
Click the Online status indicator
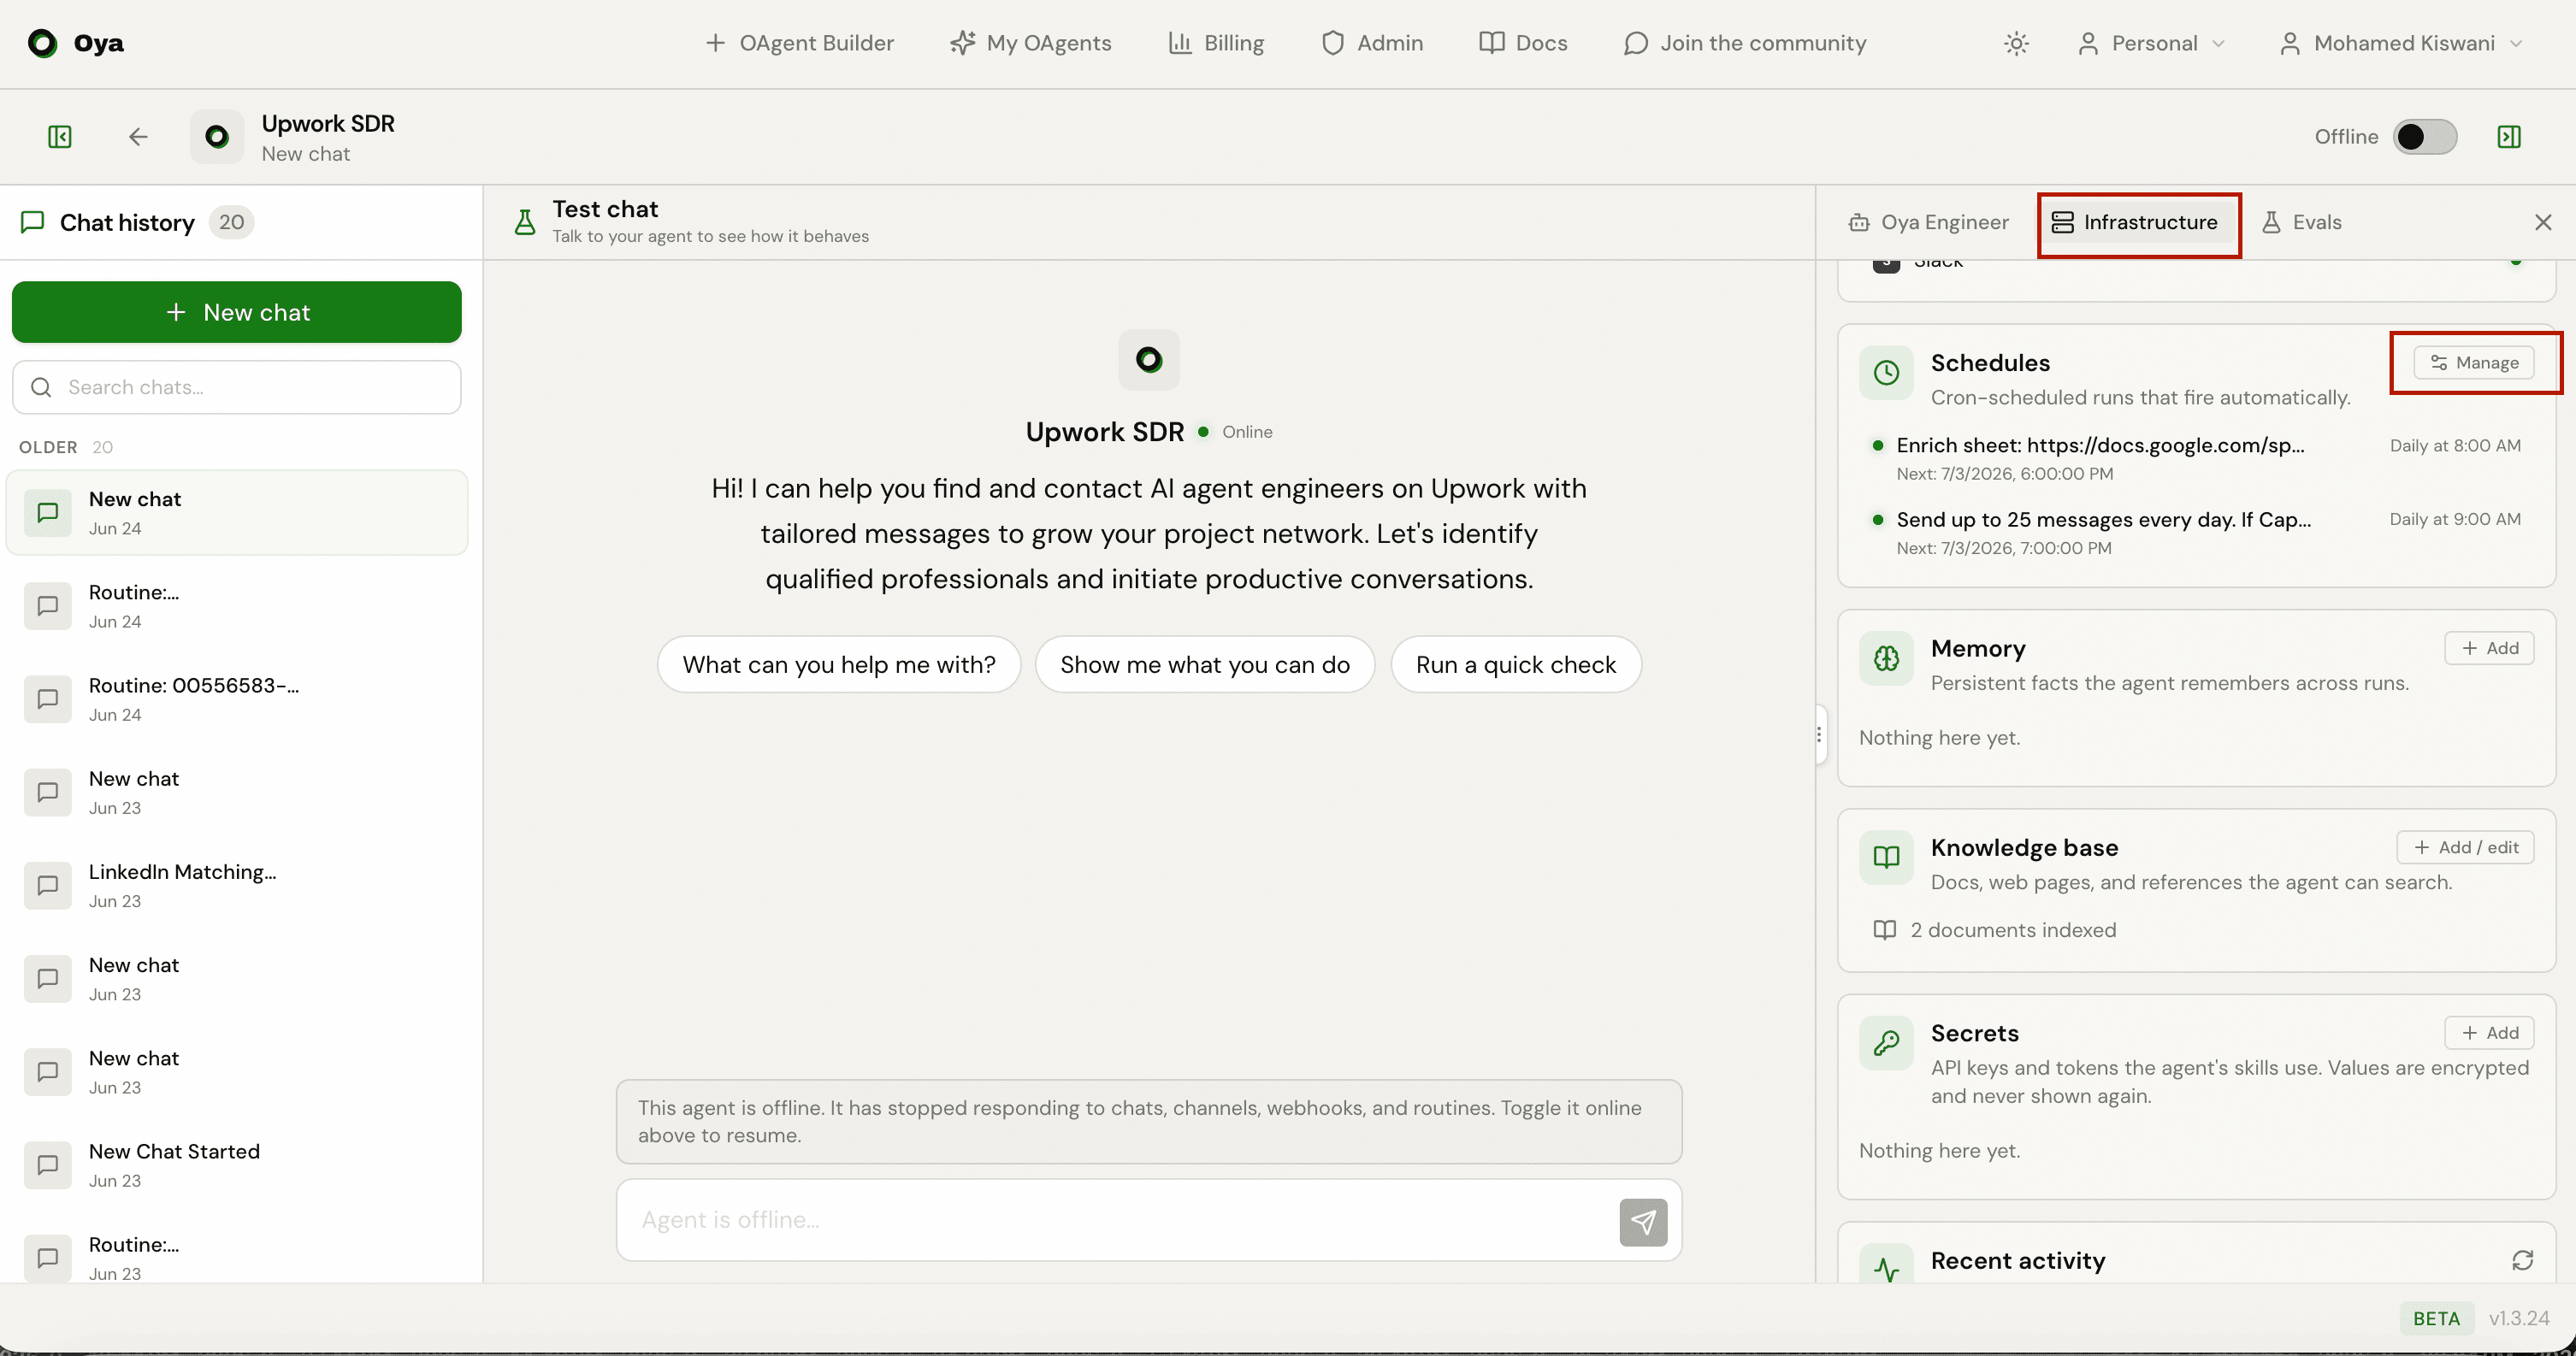[1235, 431]
